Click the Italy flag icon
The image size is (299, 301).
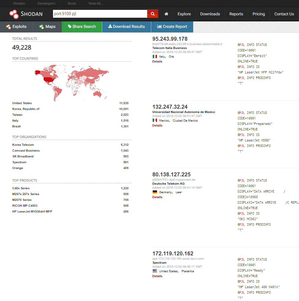point(155,56)
